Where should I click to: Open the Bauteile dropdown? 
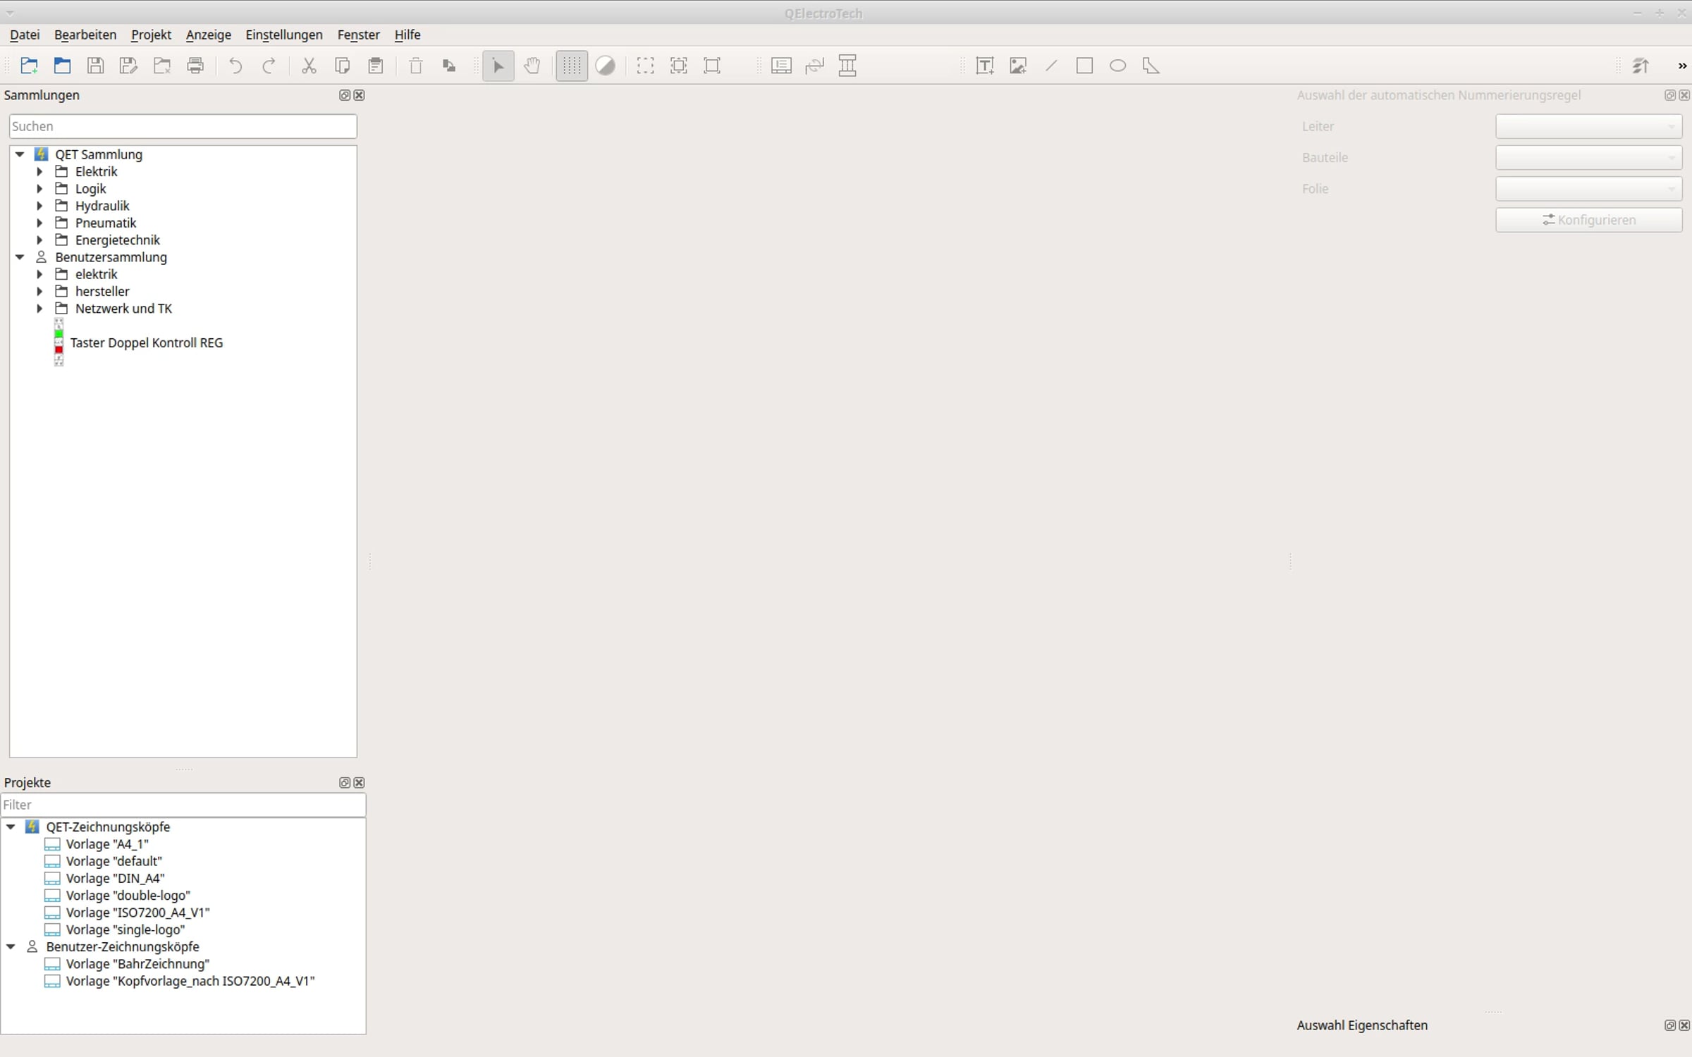[1588, 157]
